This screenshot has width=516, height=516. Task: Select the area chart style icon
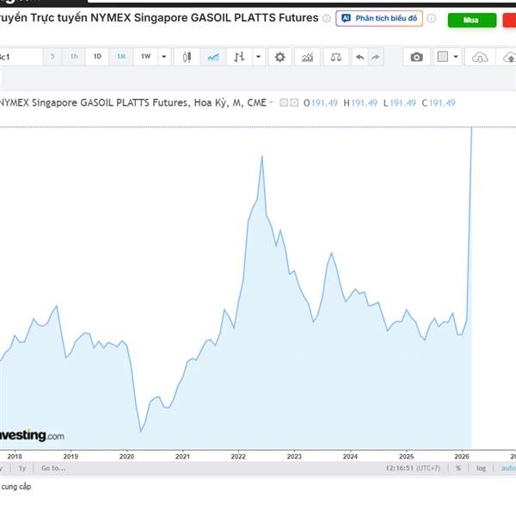(213, 57)
